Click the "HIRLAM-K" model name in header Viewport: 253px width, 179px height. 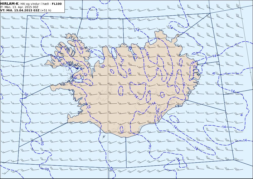pyautogui.click(x=9, y=4)
